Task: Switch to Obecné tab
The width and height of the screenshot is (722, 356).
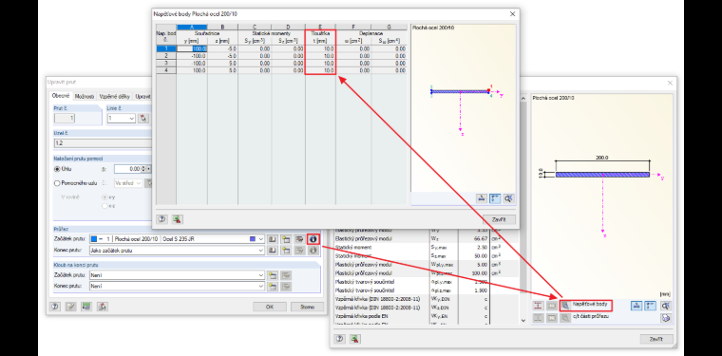Action: 60,96
